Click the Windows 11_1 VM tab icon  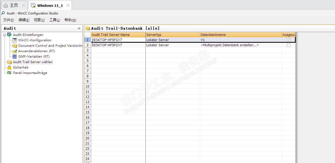point(33,5)
